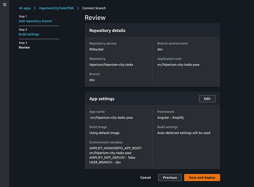Click the Review page title
The height and width of the screenshot is (187, 254).
click(x=95, y=17)
